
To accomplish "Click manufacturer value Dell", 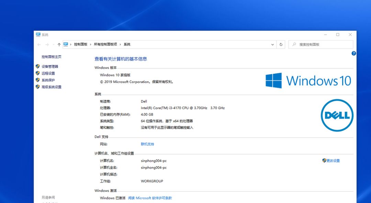I will coord(144,101).
